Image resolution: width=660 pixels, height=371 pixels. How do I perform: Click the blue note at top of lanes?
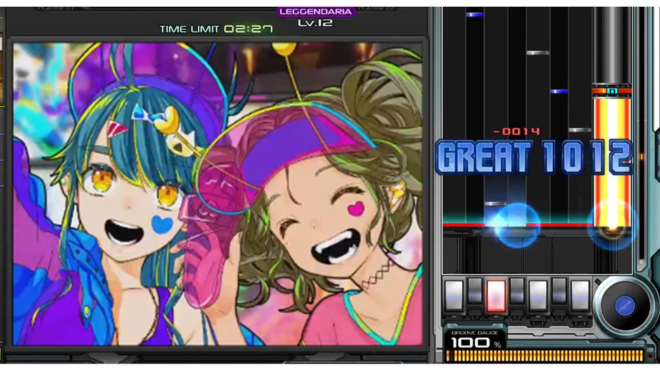[x=474, y=14]
